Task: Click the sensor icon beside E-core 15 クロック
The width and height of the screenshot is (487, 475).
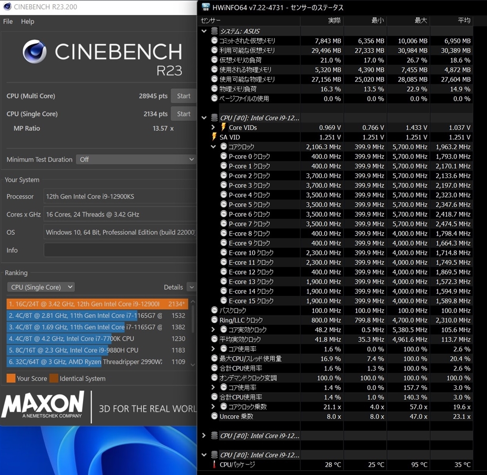Action: coord(224,300)
